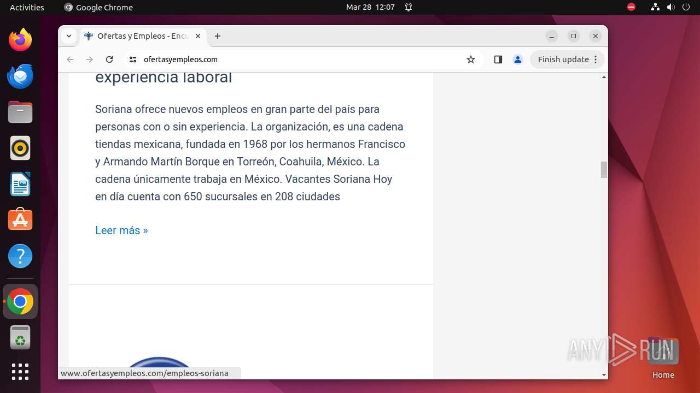
Task: Click the page vertical scrollbar thumb
Action: [x=604, y=170]
